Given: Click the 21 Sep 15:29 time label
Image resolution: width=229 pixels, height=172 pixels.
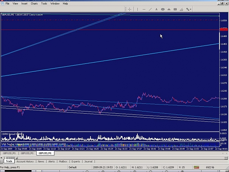Looking at the screenshot, I should [x=107, y=149].
